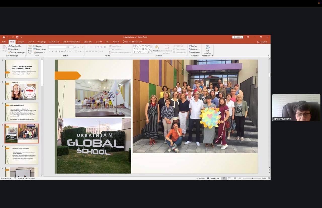Increase font size with the larger A icon
The height and width of the screenshot is (208, 322).
pos(75,47)
